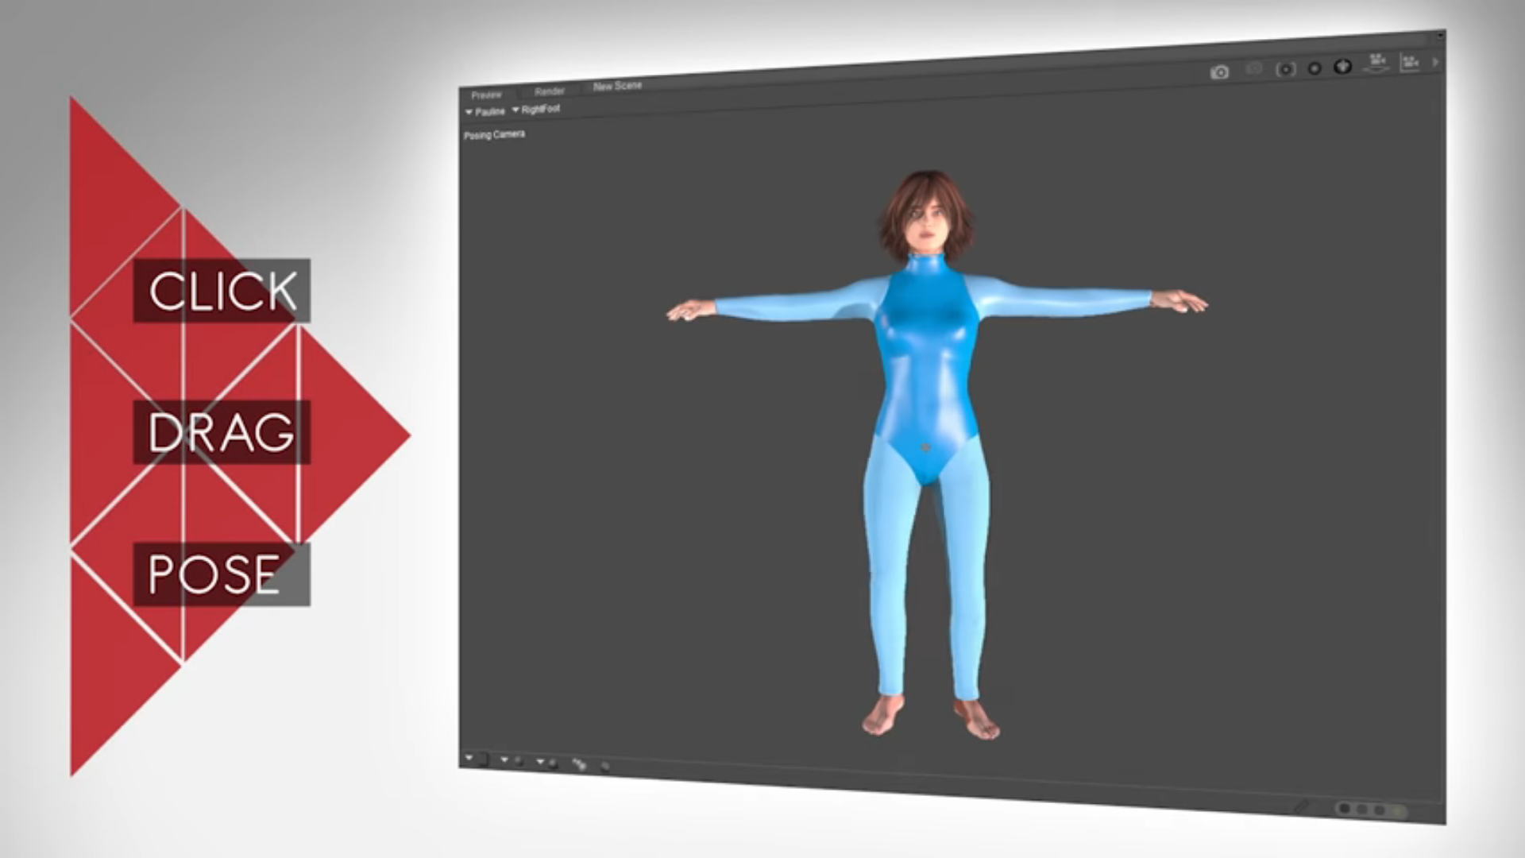Toggle the second dot in bottom-right group
The height and width of the screenshot is (858, 1525).
[x=1363, y=810]
